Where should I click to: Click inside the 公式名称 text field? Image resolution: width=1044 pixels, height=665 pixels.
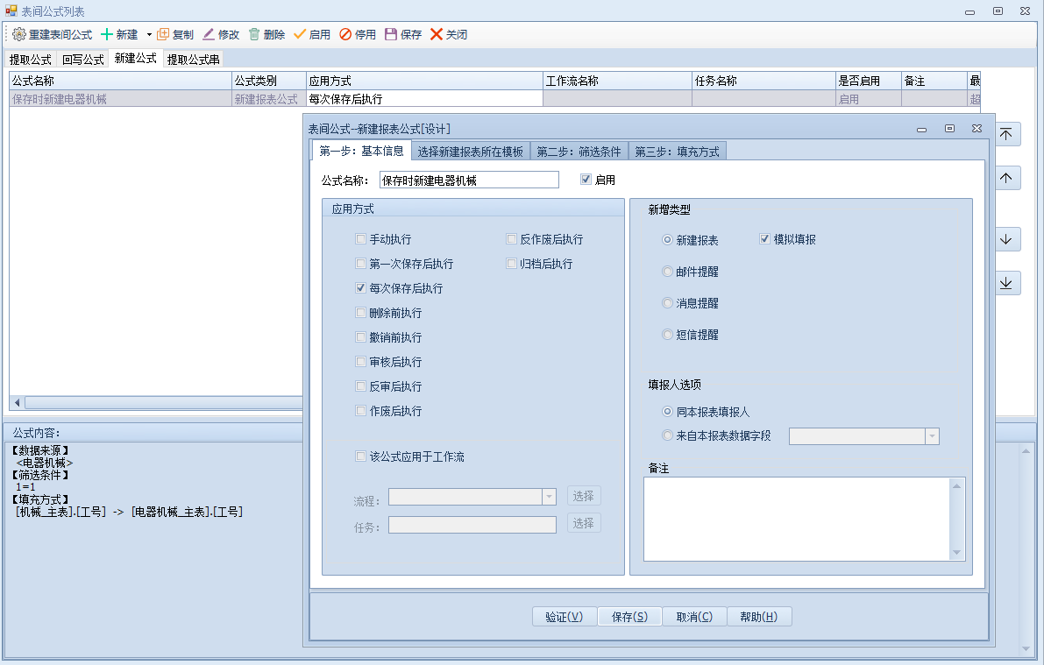pos(469,180)
